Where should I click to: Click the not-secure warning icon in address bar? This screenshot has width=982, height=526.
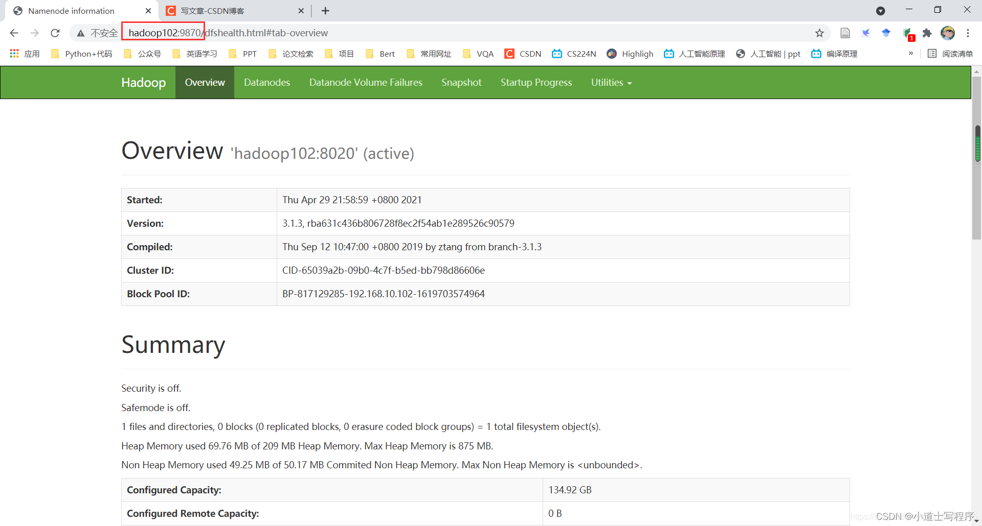[x=81, y=33]
